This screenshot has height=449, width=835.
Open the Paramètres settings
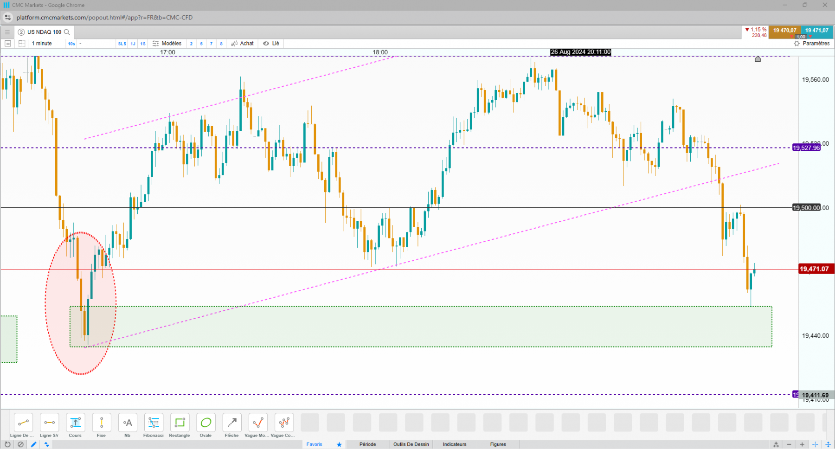[812, 44]
